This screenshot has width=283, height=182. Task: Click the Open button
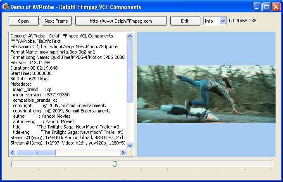click(24, 21)
